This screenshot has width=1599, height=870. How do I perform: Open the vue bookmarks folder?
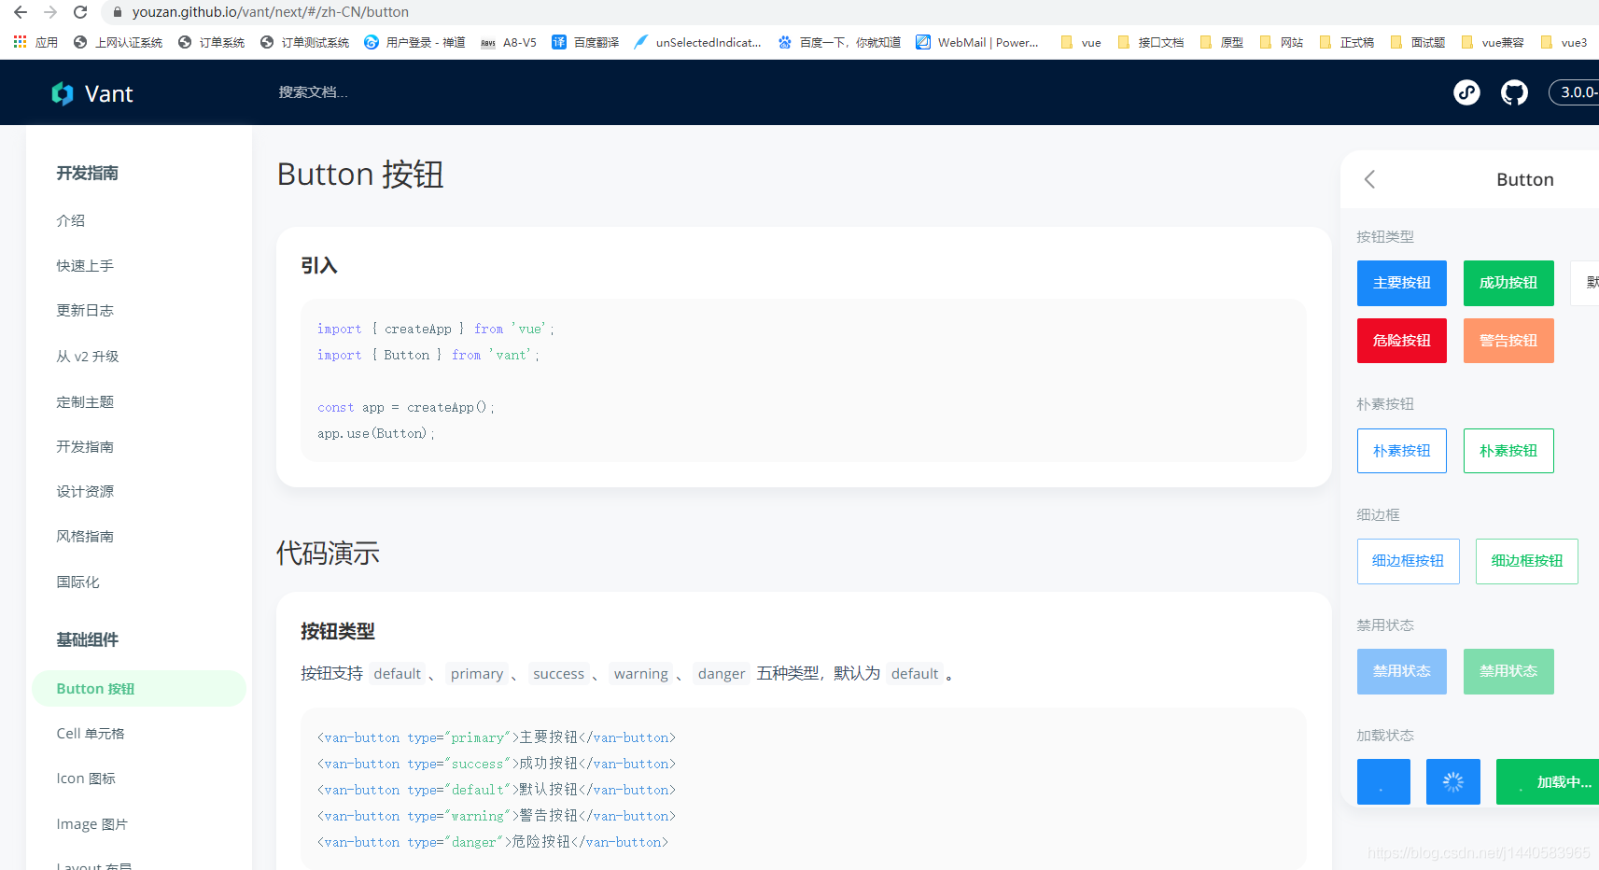pyautogui.click(x=1080, y=41)
